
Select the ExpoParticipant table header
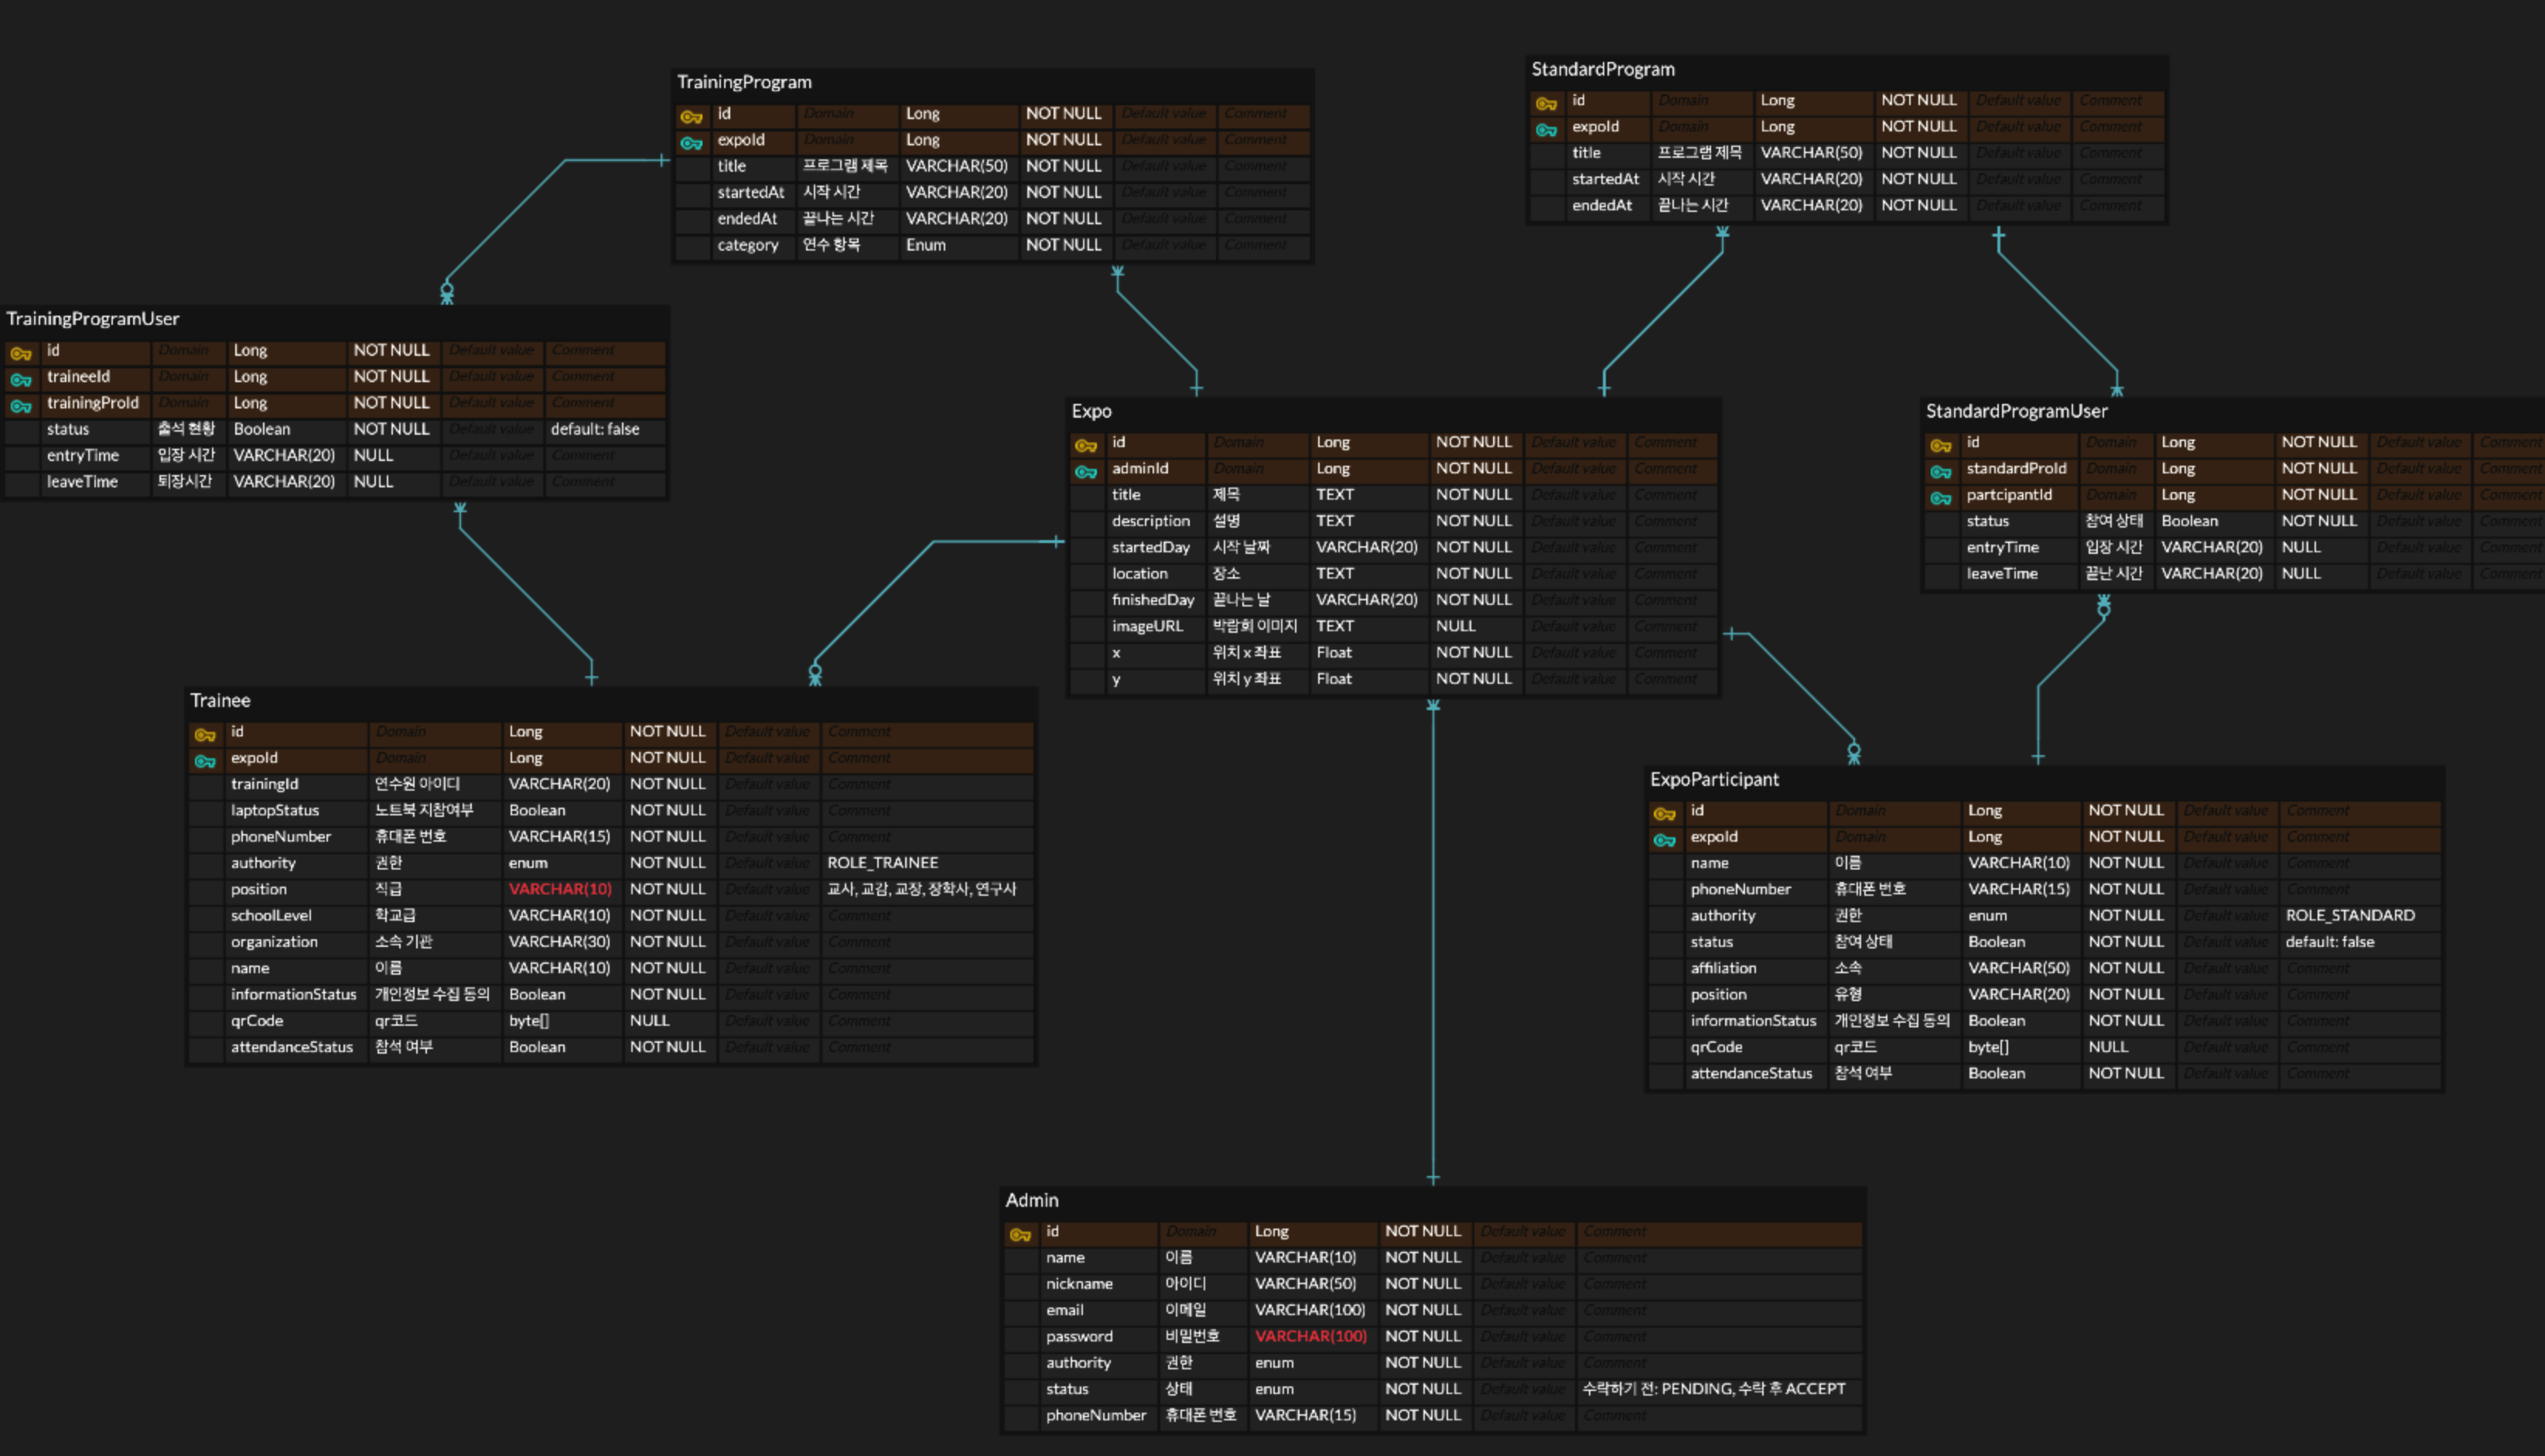click(x=1713, y=779)
